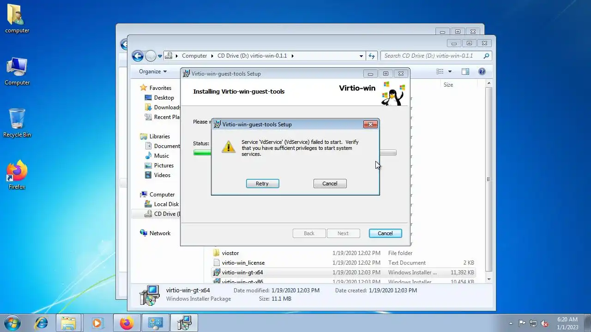This screenshot has height=332, width=591.
Task: Open the recent locations dropdown arrow
Action: tap(160, 56)
